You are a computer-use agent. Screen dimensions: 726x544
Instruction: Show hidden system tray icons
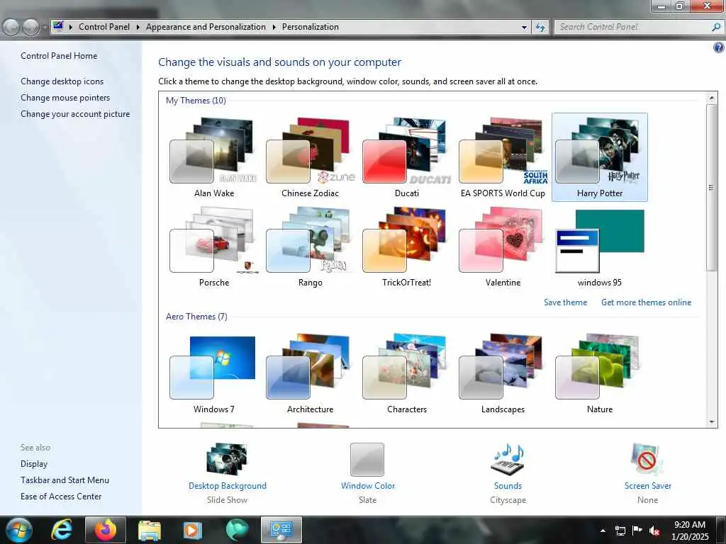tap(603, 531)
